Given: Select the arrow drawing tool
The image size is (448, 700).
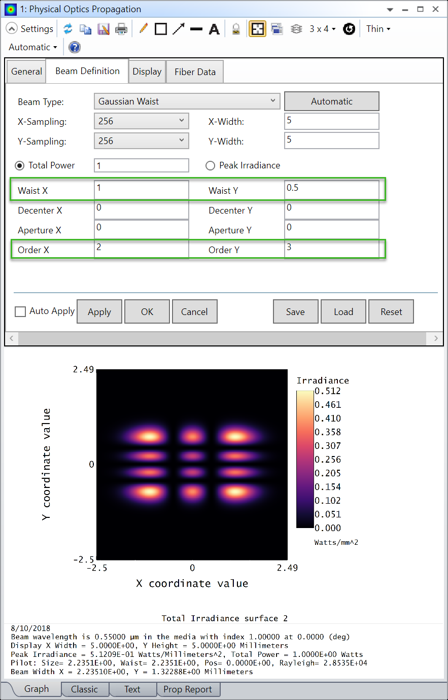Looking at the screenshot, I should click(179, 29).
